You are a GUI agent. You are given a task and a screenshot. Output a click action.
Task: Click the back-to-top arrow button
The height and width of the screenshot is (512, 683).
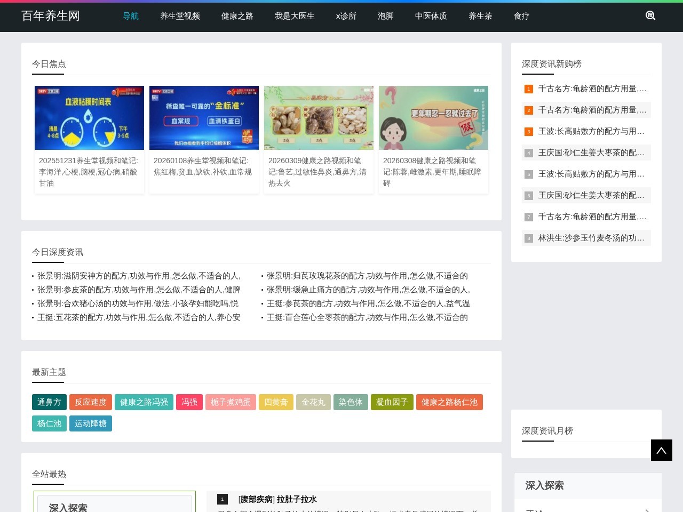click(661, 450)
